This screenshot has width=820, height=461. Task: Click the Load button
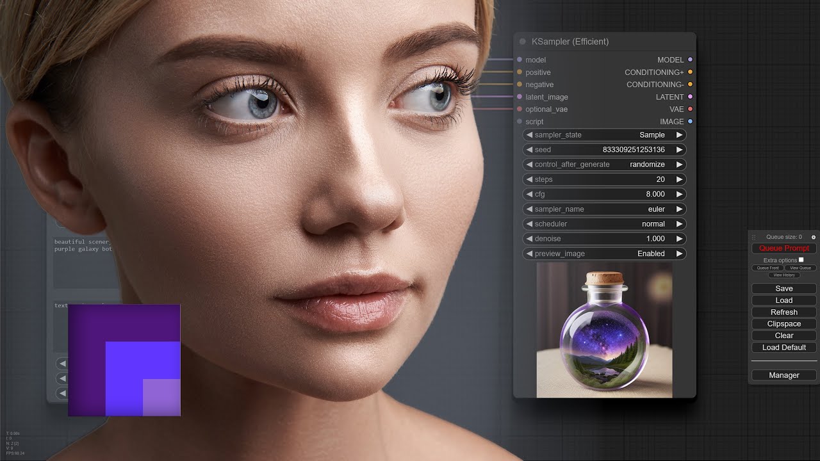click(x=784, y=300)
